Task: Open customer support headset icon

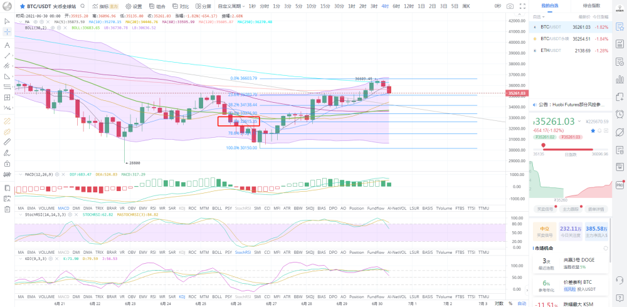Action: [x=620, y=279]
